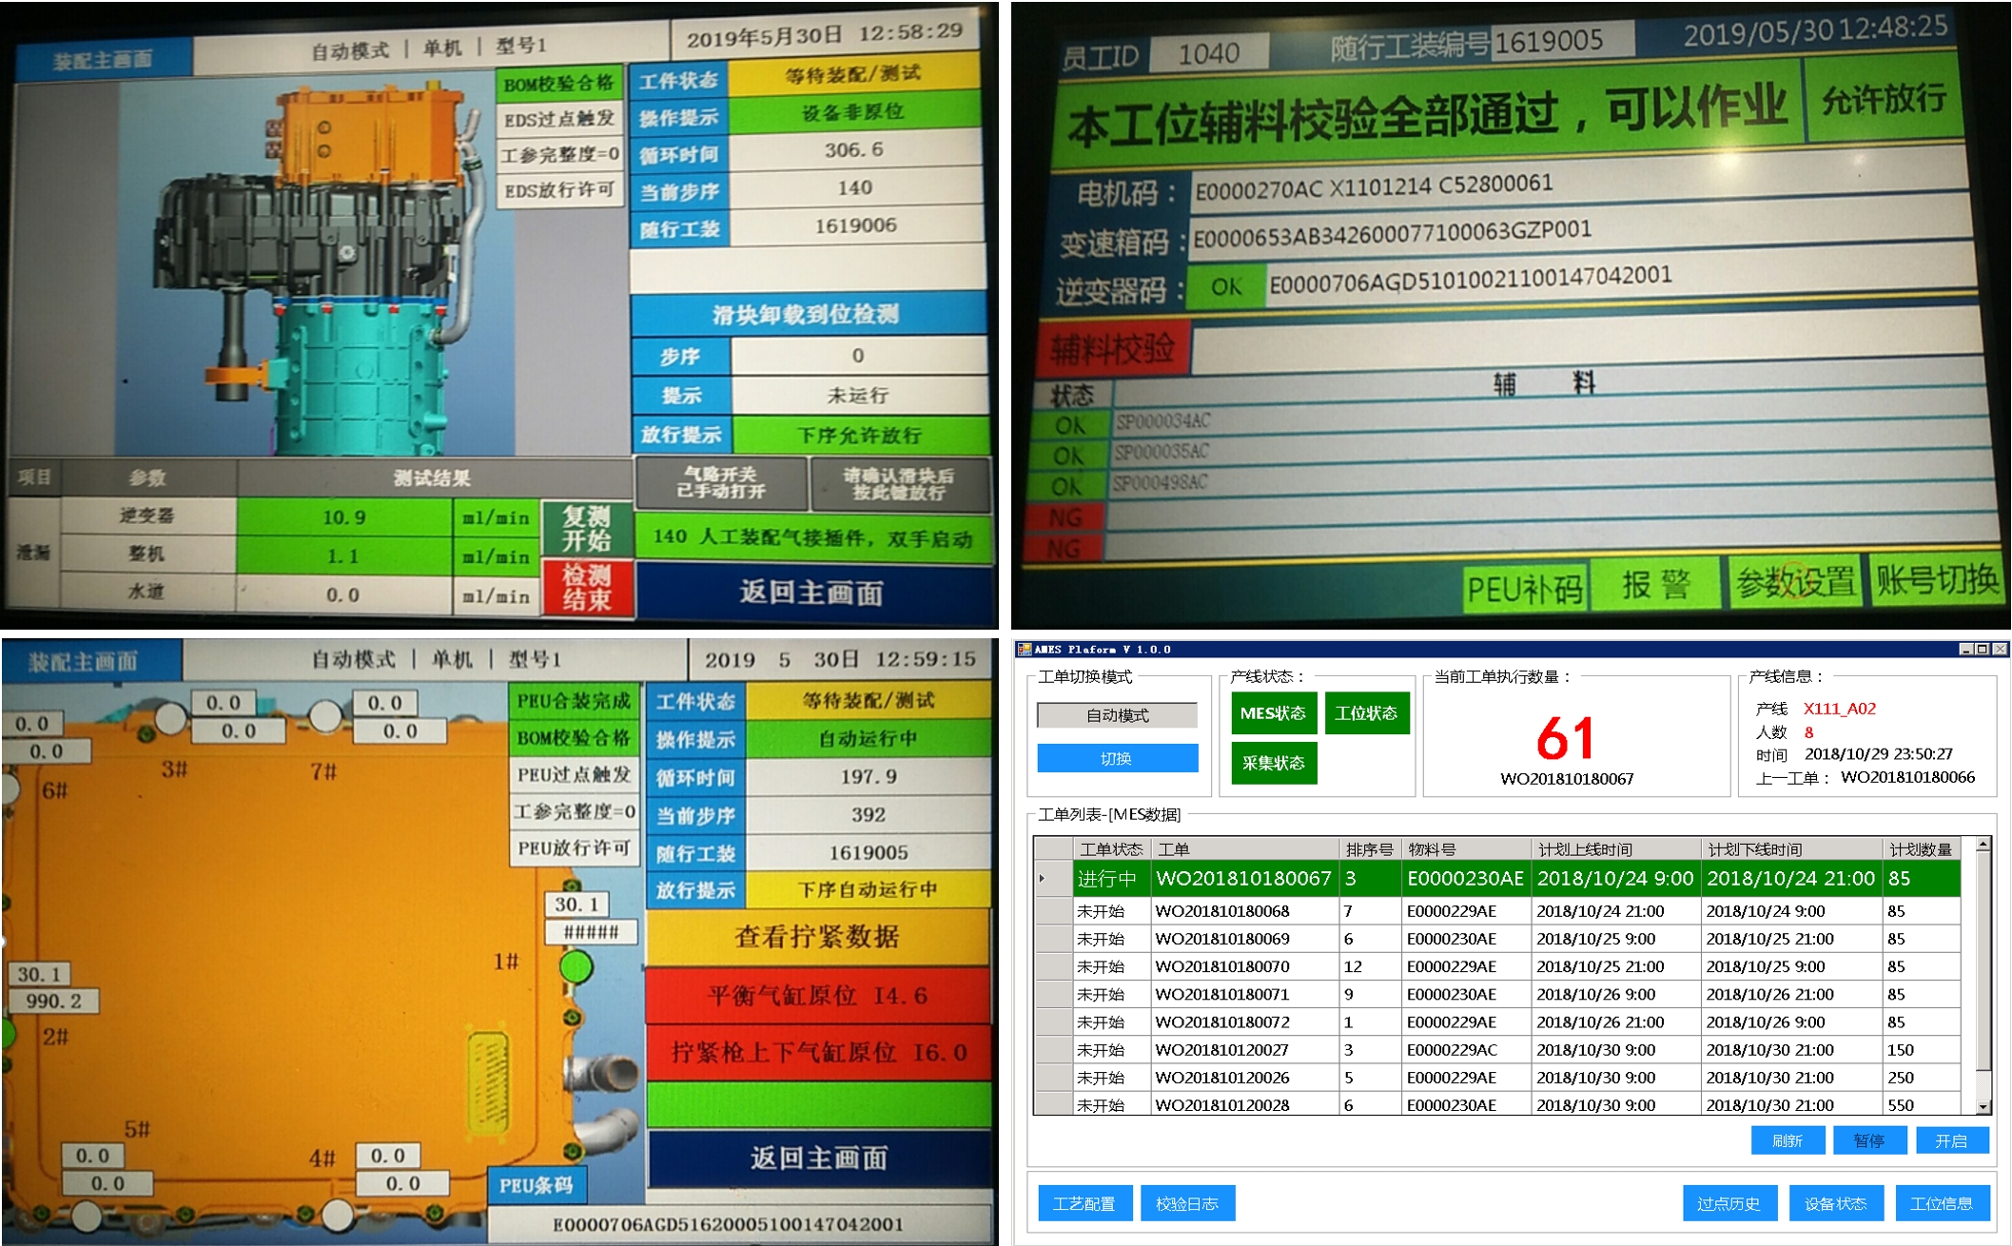
Task: Click the MES状态 indicator button
Action: pos(1273,713)
